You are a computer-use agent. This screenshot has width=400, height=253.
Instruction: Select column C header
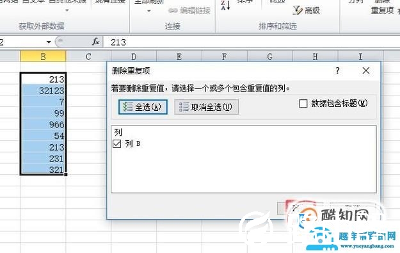pos(88,56)
